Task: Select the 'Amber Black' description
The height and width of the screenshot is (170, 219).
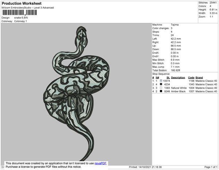Action: coord(178,91)
